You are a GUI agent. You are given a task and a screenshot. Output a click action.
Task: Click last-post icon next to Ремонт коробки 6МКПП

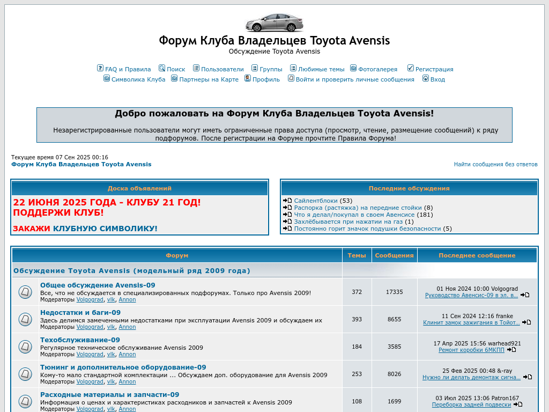[x=511, y=350]
